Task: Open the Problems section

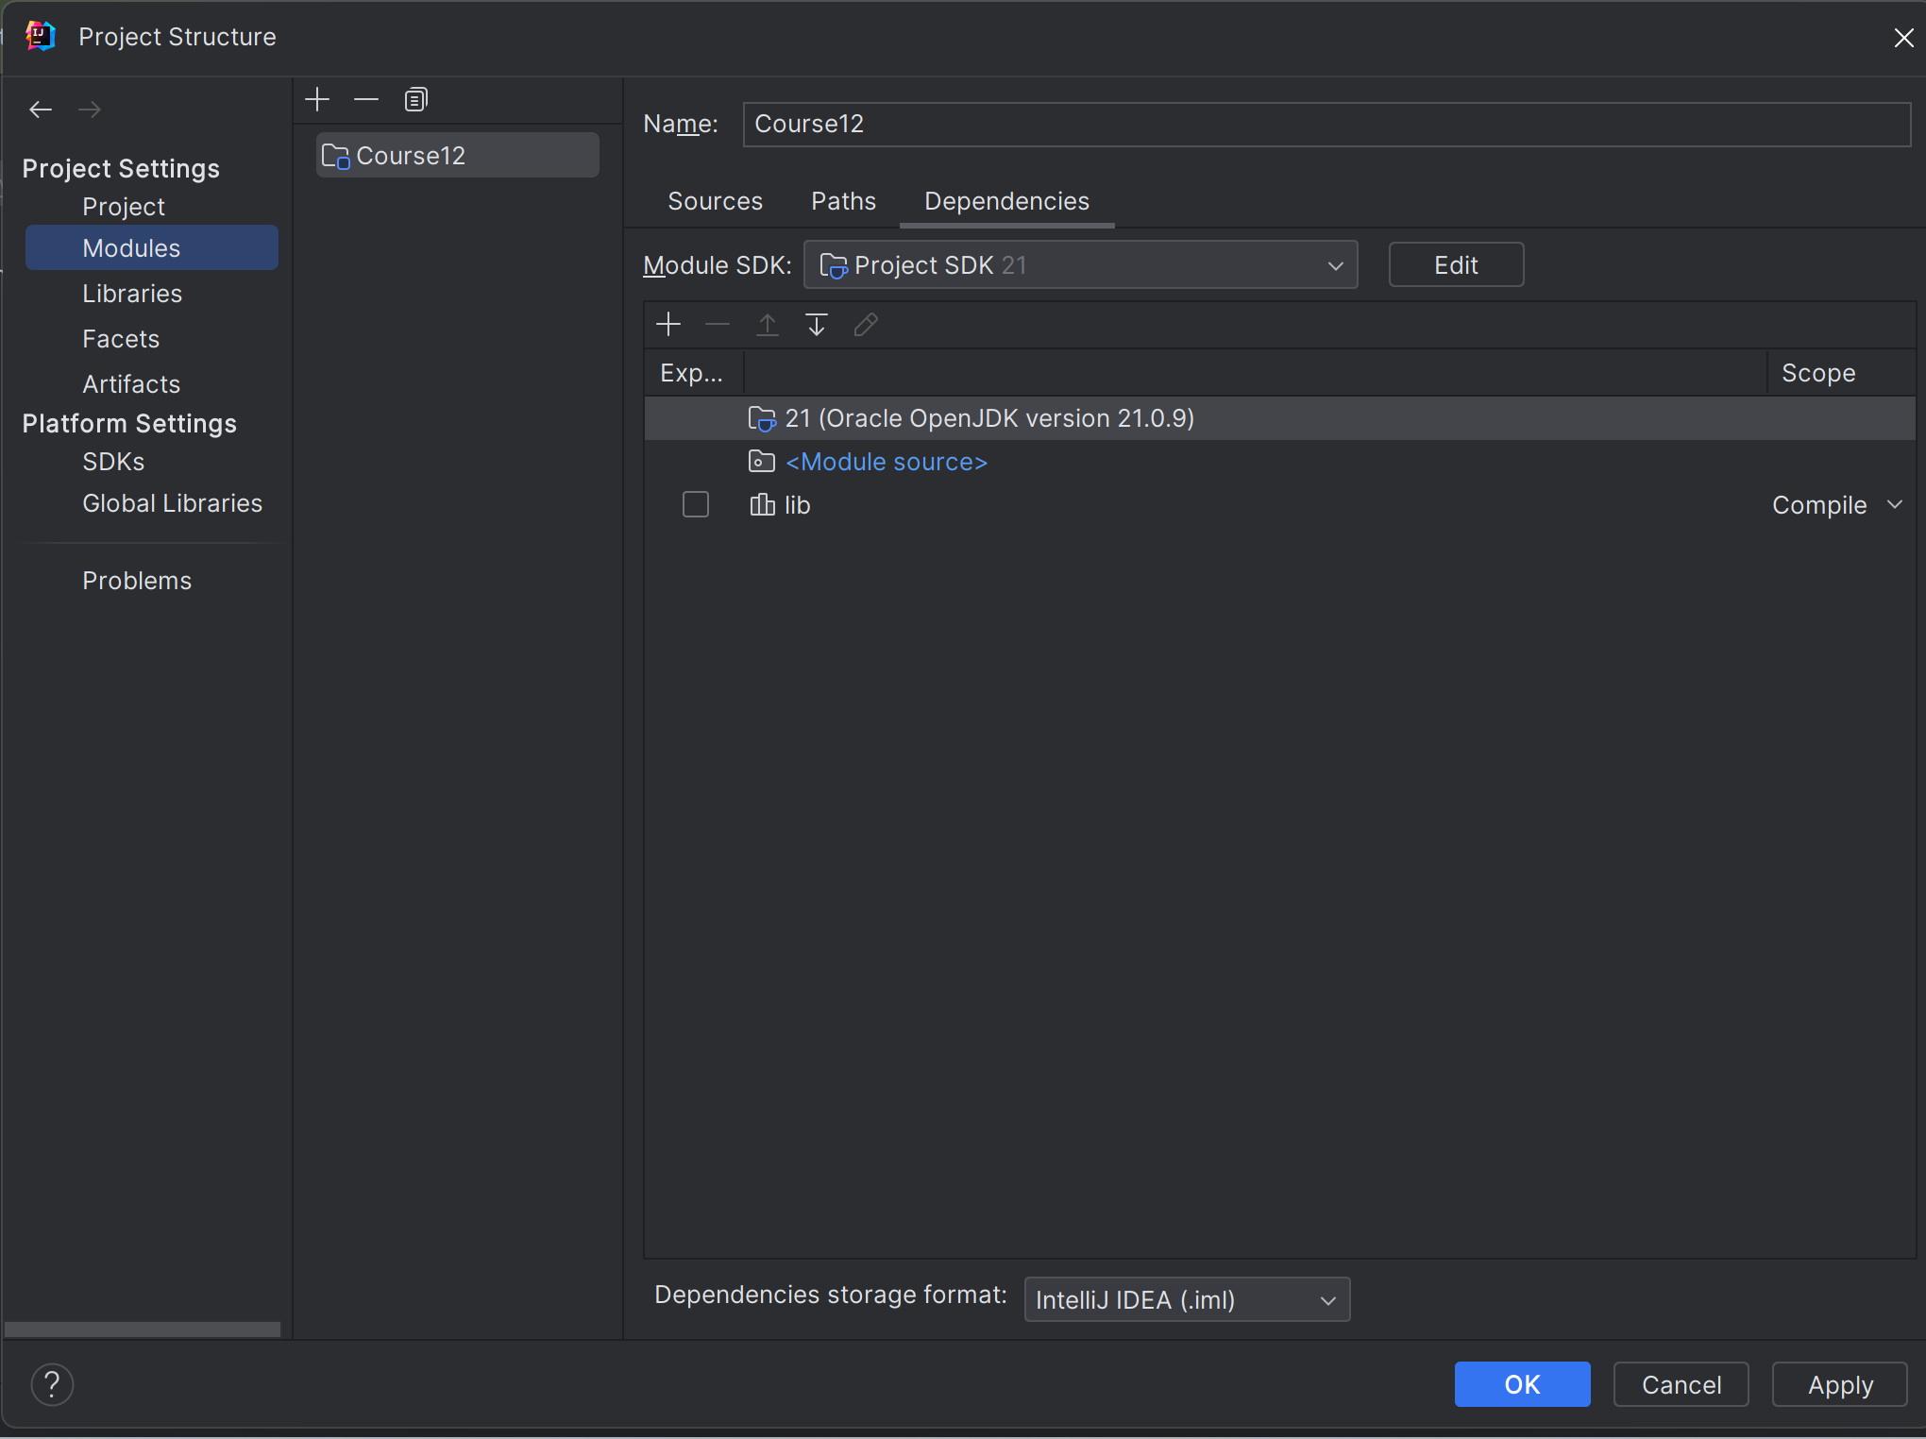Action: (137, 581)
